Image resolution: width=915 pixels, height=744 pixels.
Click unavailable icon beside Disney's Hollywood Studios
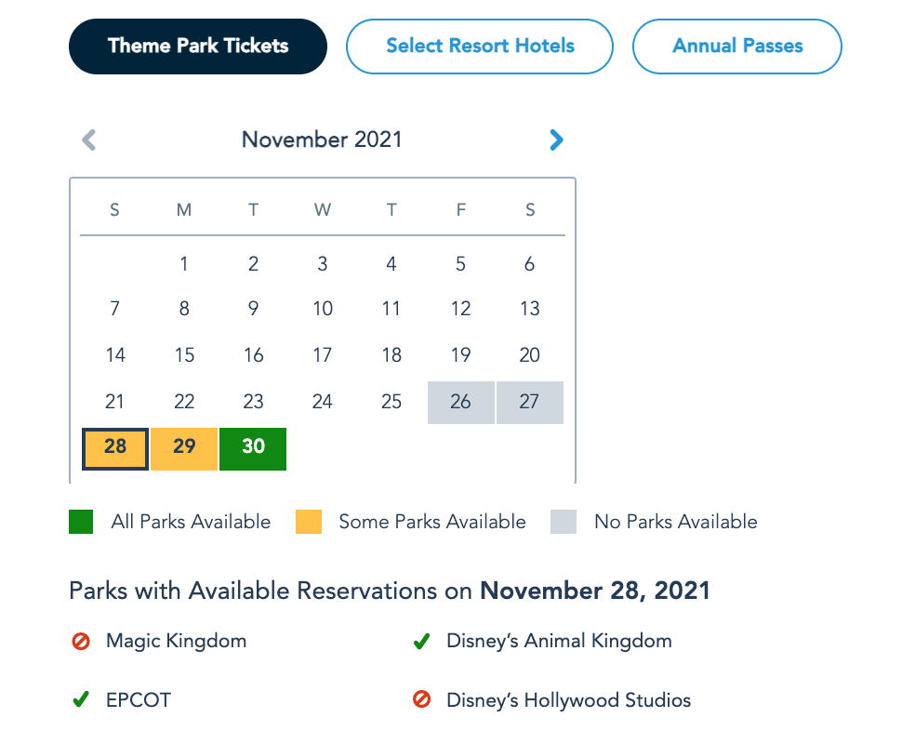421,700
